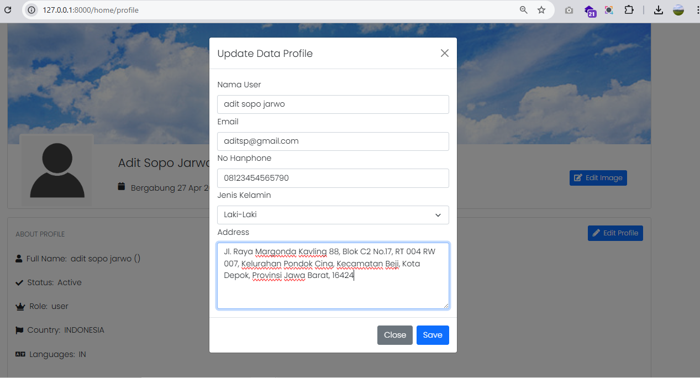Click the Email input field
Image resolution: width=700 pixels, height=378 pixels.
pos(333,141)
